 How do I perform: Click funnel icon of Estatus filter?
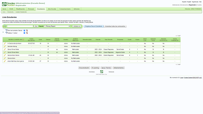[6, 33]
